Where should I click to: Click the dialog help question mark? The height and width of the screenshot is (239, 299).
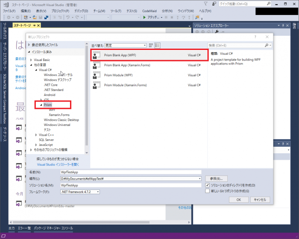point(255,37)
